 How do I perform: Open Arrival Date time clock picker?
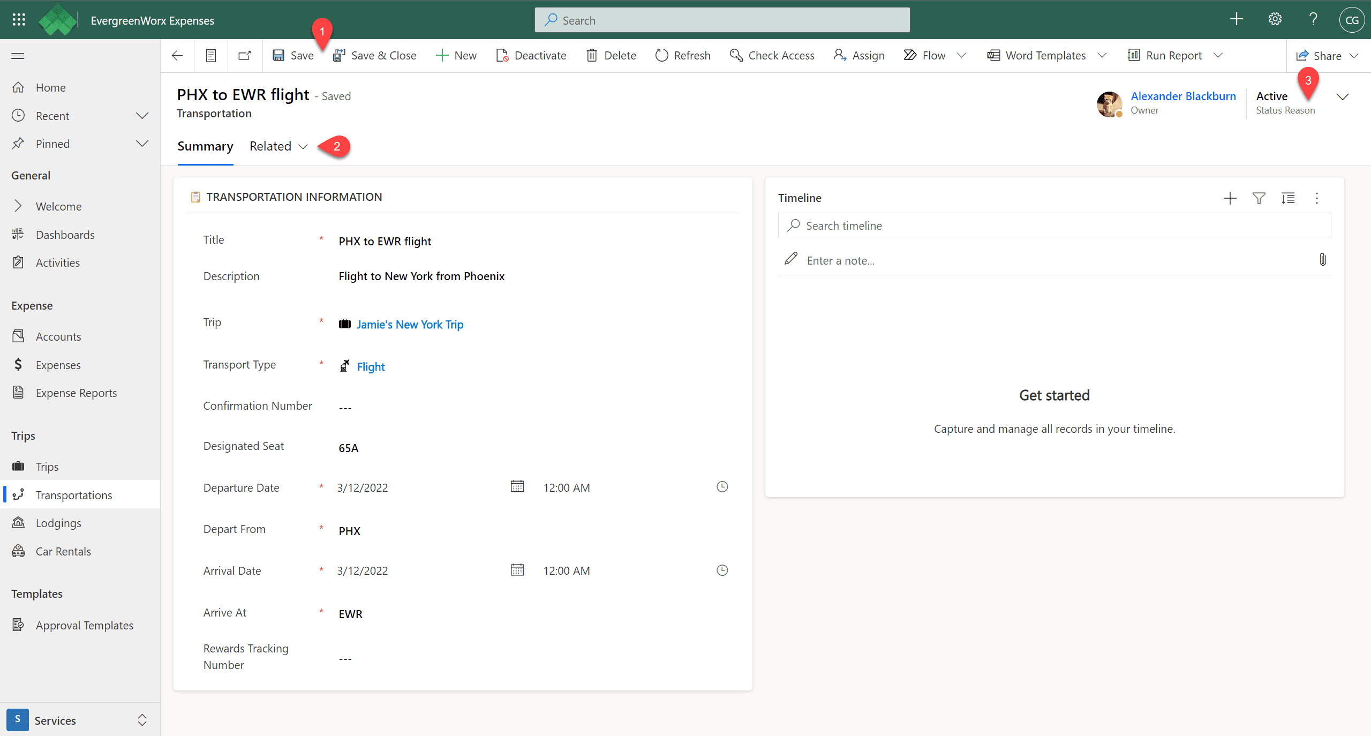tap(722, 570)
